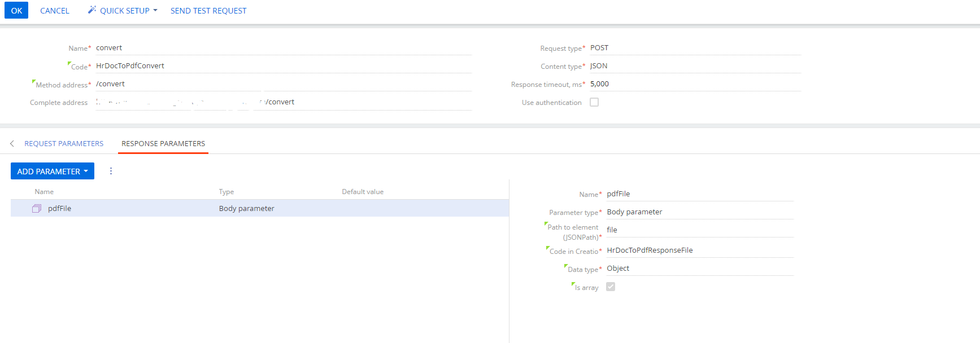Click the OK button

click(16, 10)
